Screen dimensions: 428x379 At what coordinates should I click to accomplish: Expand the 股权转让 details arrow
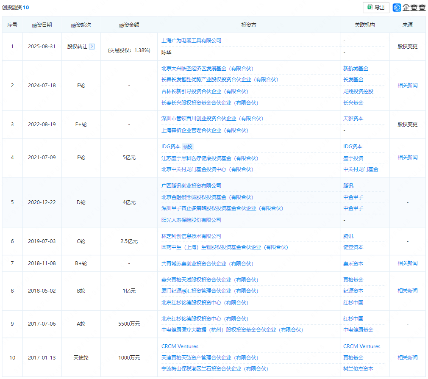92,47
